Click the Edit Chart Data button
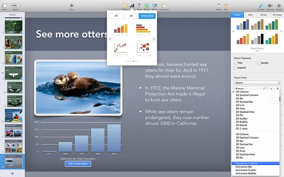Screen dimensions: 284x177 coord(78,164)
